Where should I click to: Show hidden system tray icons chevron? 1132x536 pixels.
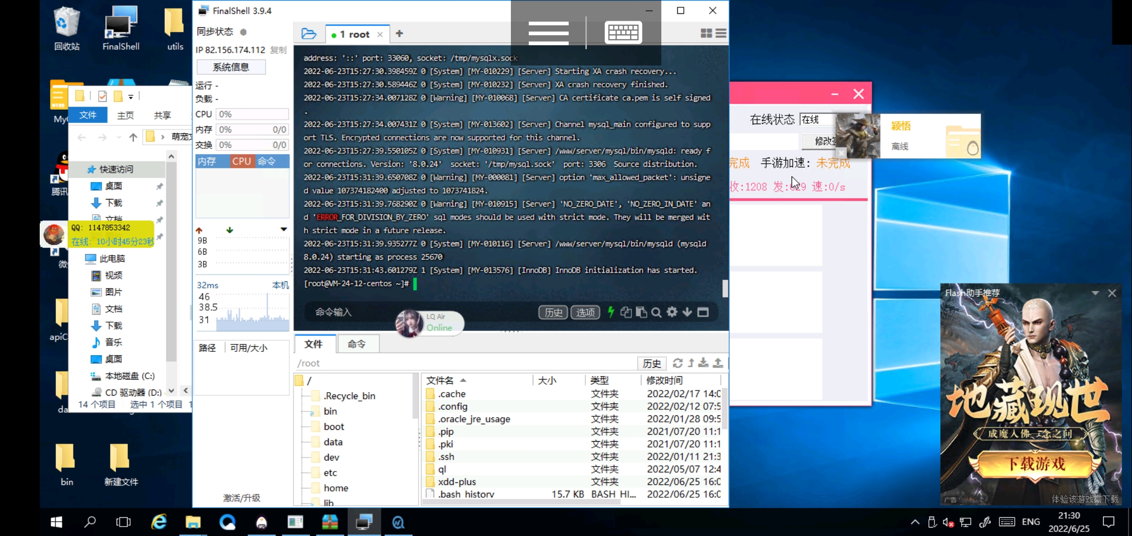point(915,522)
